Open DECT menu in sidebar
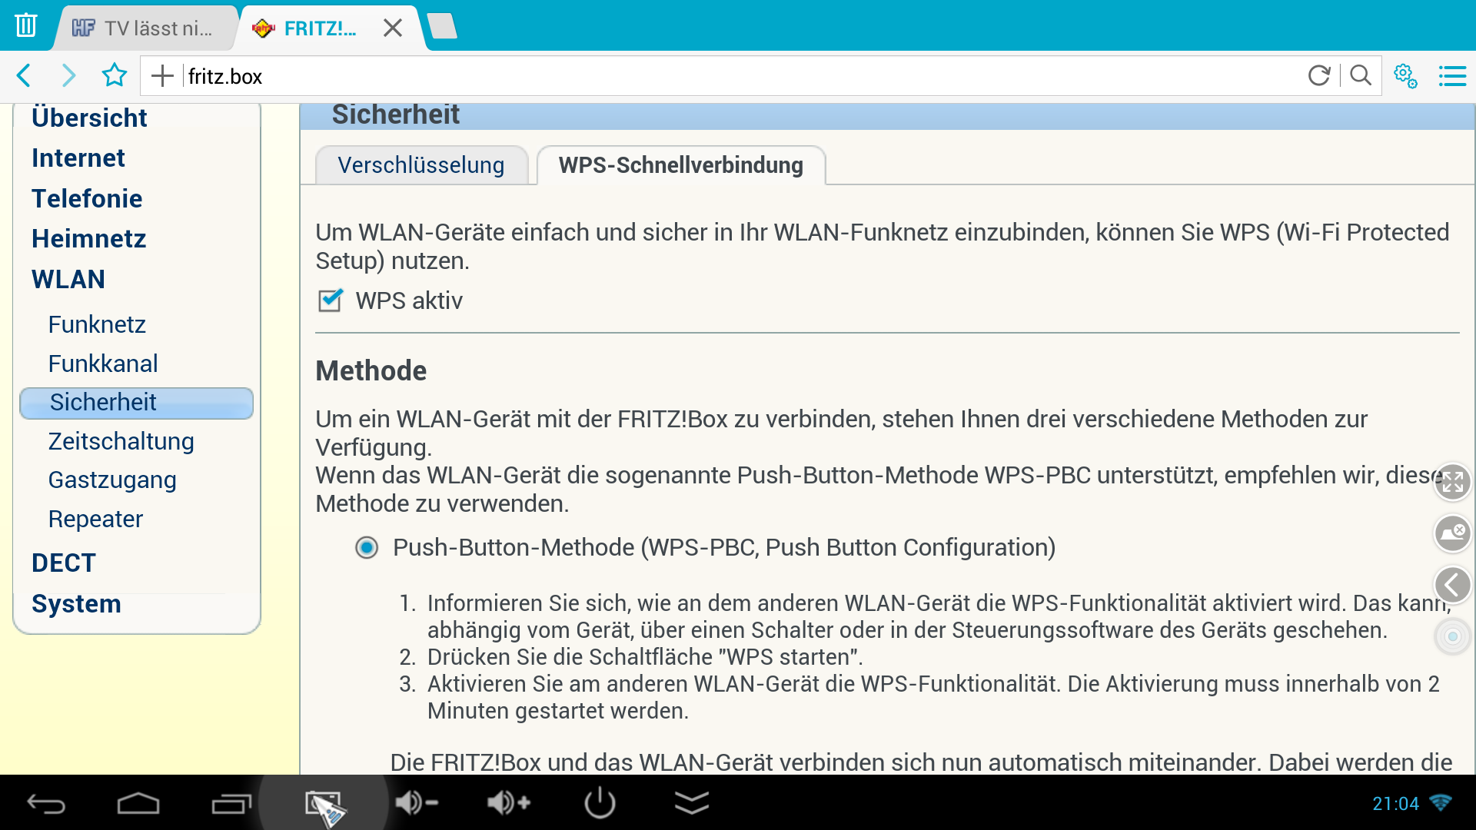Screen dimensions: 1476x830 64,563
